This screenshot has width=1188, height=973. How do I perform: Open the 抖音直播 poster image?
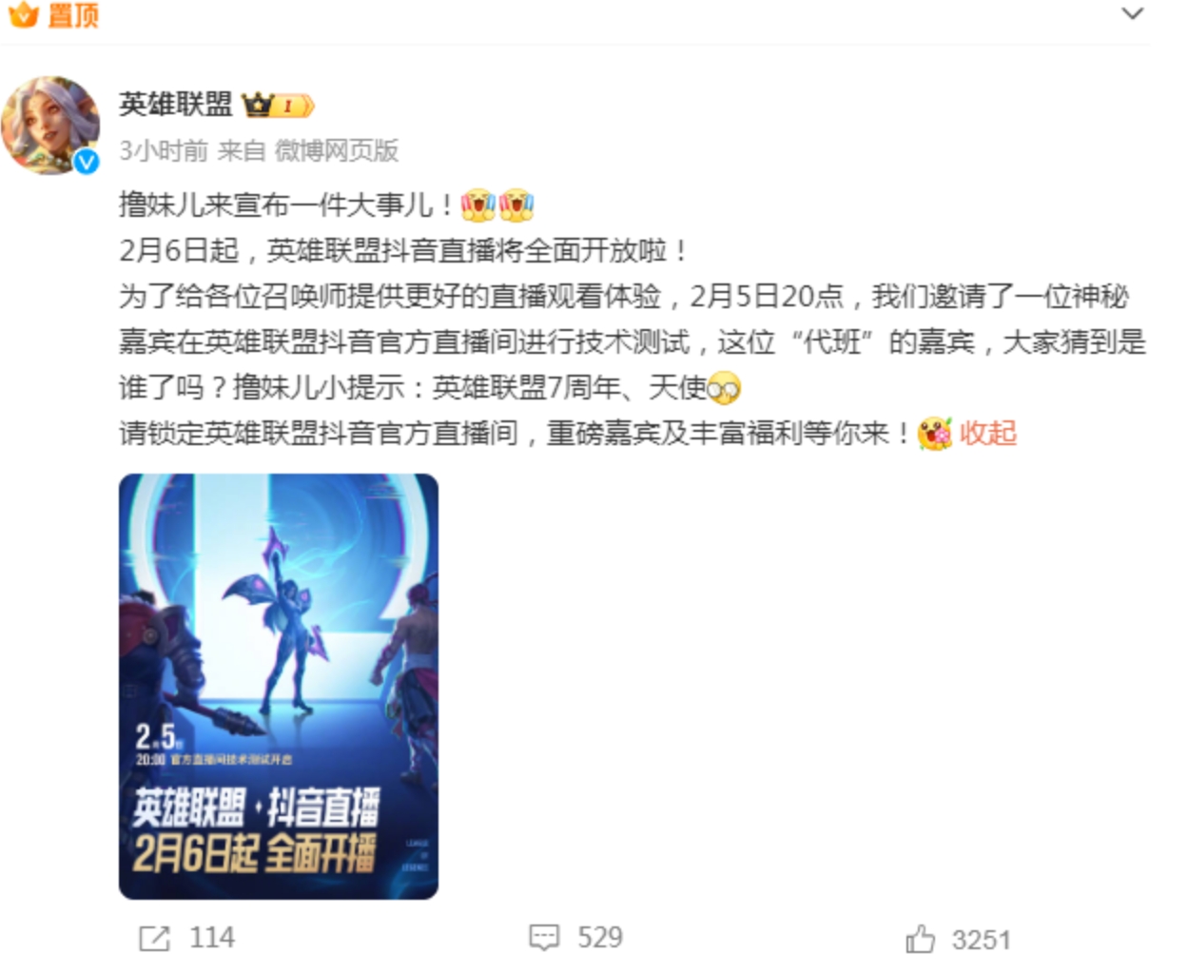click(x=279, y=686)
